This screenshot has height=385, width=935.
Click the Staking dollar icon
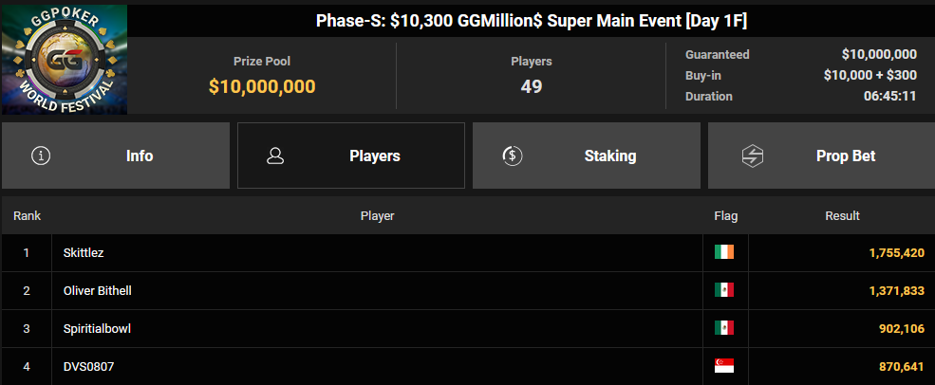(513, 156)
